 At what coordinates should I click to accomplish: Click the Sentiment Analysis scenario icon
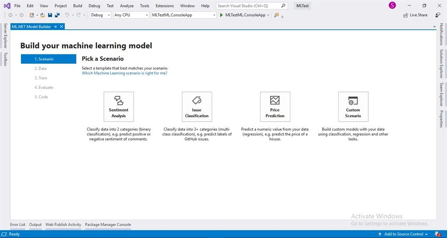(119, 101)
